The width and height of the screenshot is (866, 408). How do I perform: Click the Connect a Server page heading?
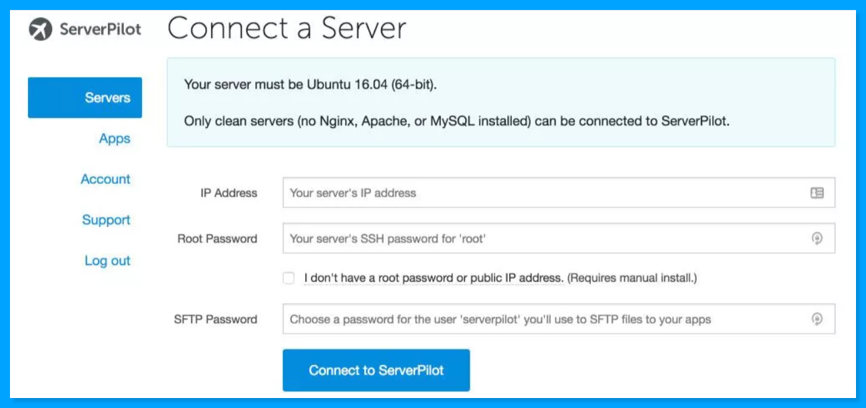pyautogui.click(x=286, y=29)
